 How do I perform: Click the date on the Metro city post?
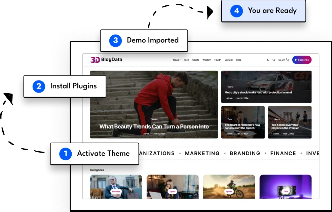pyautogui.click(x=243, y=98)
